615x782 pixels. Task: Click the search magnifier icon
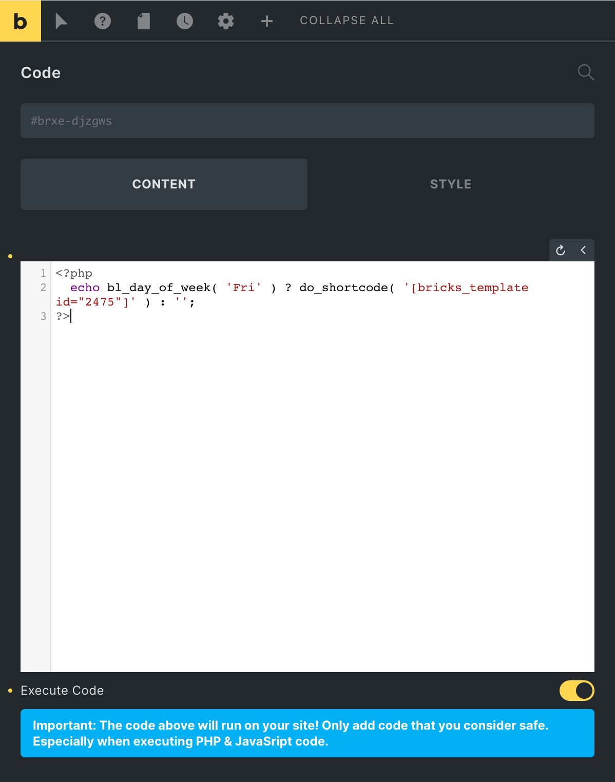click(x=586, y=72)
